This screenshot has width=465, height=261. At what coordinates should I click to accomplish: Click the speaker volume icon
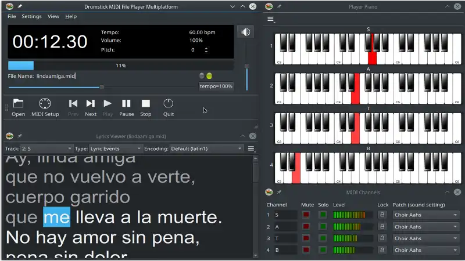tap(245, 32)
